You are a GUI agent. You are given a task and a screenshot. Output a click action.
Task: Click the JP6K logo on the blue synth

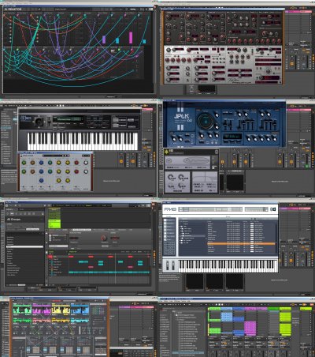[x=183, y=117]
